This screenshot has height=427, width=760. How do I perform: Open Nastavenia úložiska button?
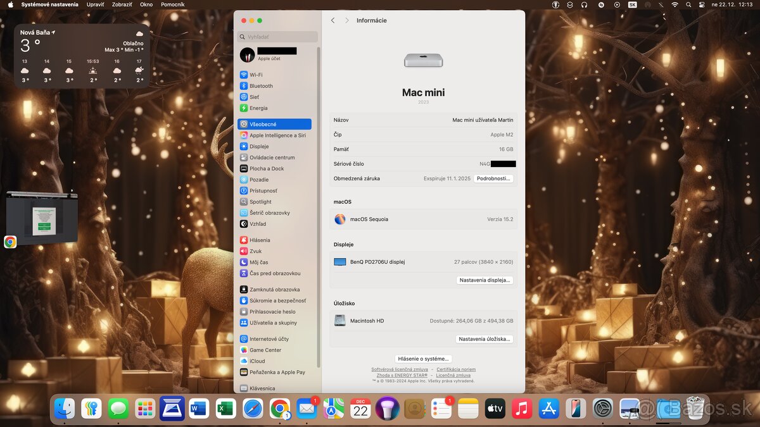pyautogui.click(x=484, y=339)
